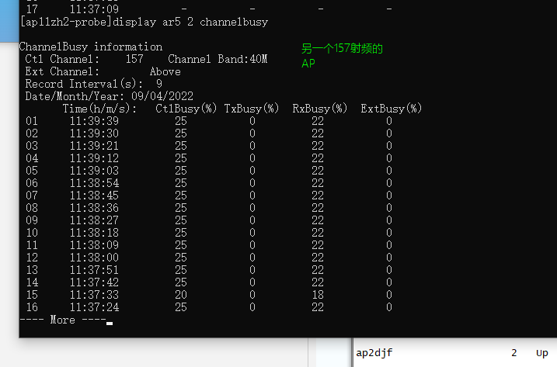Click the 'Channel Band:40M' text

218,59
